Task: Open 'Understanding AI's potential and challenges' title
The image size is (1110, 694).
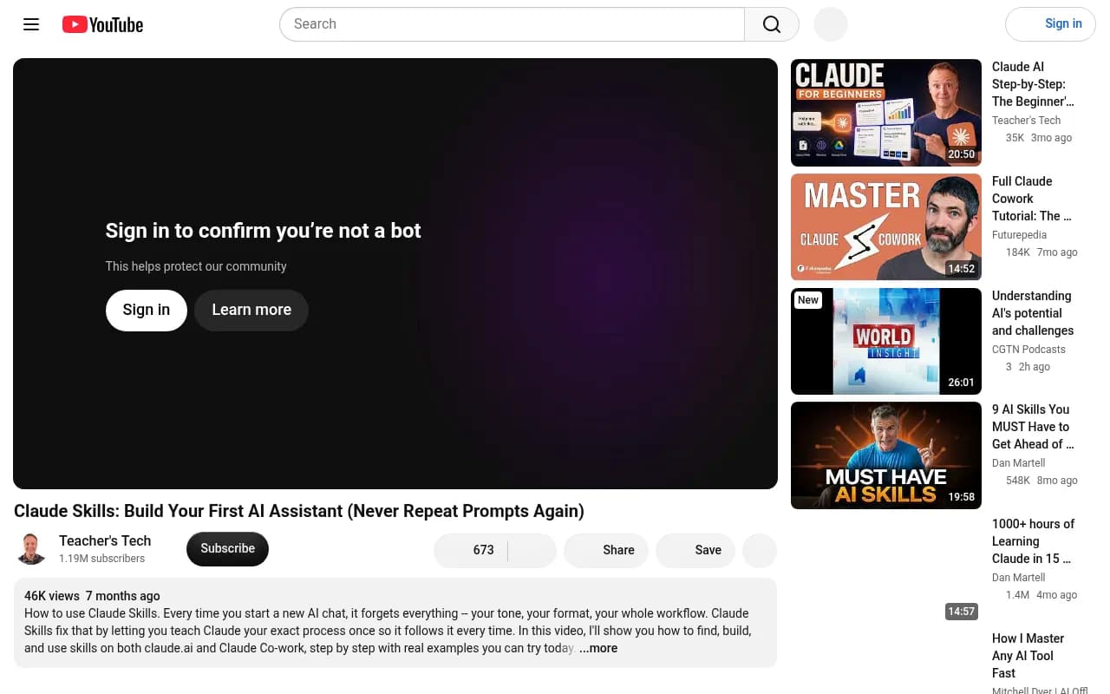Action: point(1033,313)
